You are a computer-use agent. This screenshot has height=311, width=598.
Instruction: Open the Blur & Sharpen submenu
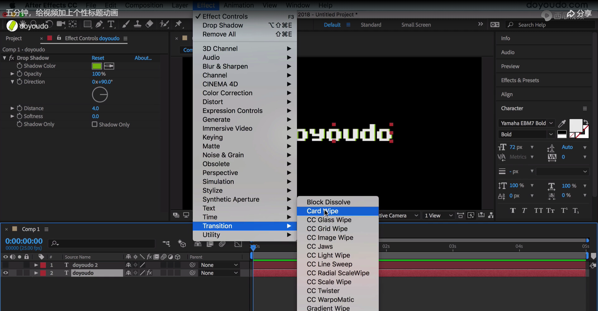pos(245,66)
